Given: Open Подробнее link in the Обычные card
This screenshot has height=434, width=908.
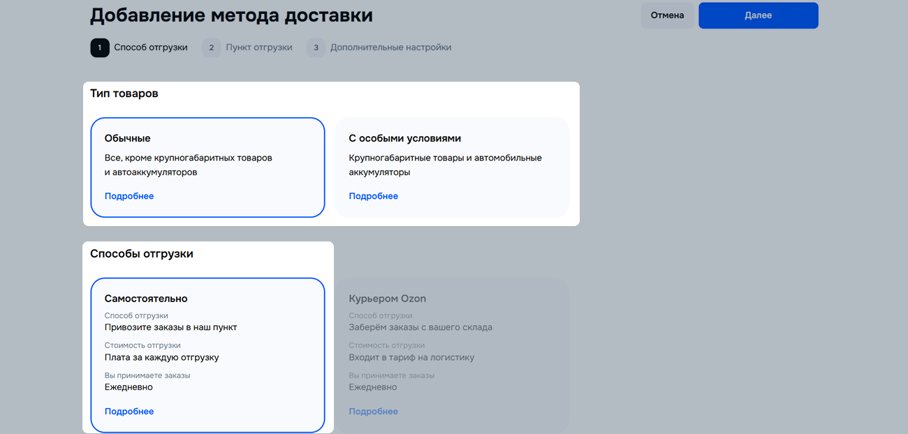Looking at the screenshot, I should [x=129, y=196].
